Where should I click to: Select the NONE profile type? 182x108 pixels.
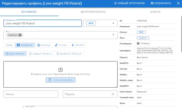pos(9,45)
